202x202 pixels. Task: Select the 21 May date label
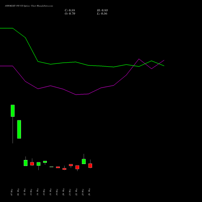pyautogui.click(x=70, y=192)
